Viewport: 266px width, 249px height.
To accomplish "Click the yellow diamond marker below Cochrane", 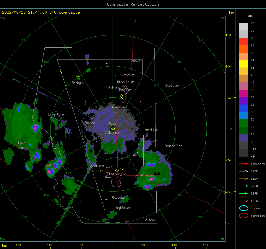I will 101,171.
